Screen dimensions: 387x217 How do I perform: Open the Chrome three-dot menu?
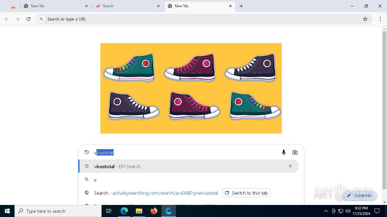(x=380, y=19)
